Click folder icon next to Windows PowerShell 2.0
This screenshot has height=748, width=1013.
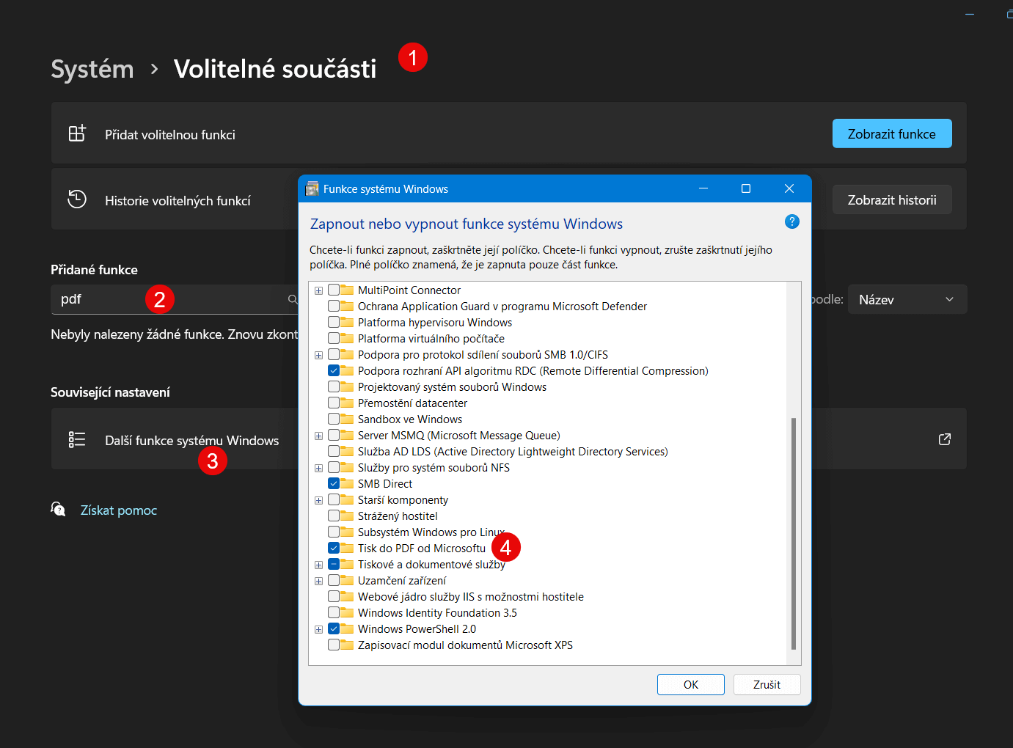(x=347, y=628)
